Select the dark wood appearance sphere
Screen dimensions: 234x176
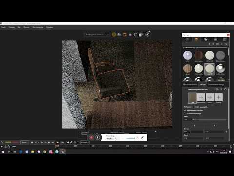click(198, 55)
